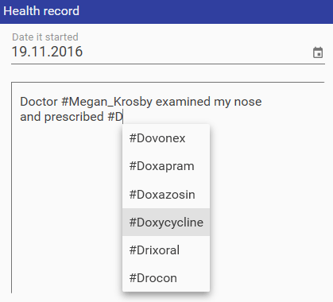Pick the #Doxazosin suggestion

pyautogui.click(x=166, y=195)
